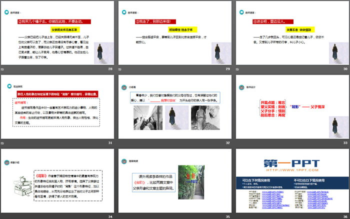Click slide number label 33

coord(345,143)
